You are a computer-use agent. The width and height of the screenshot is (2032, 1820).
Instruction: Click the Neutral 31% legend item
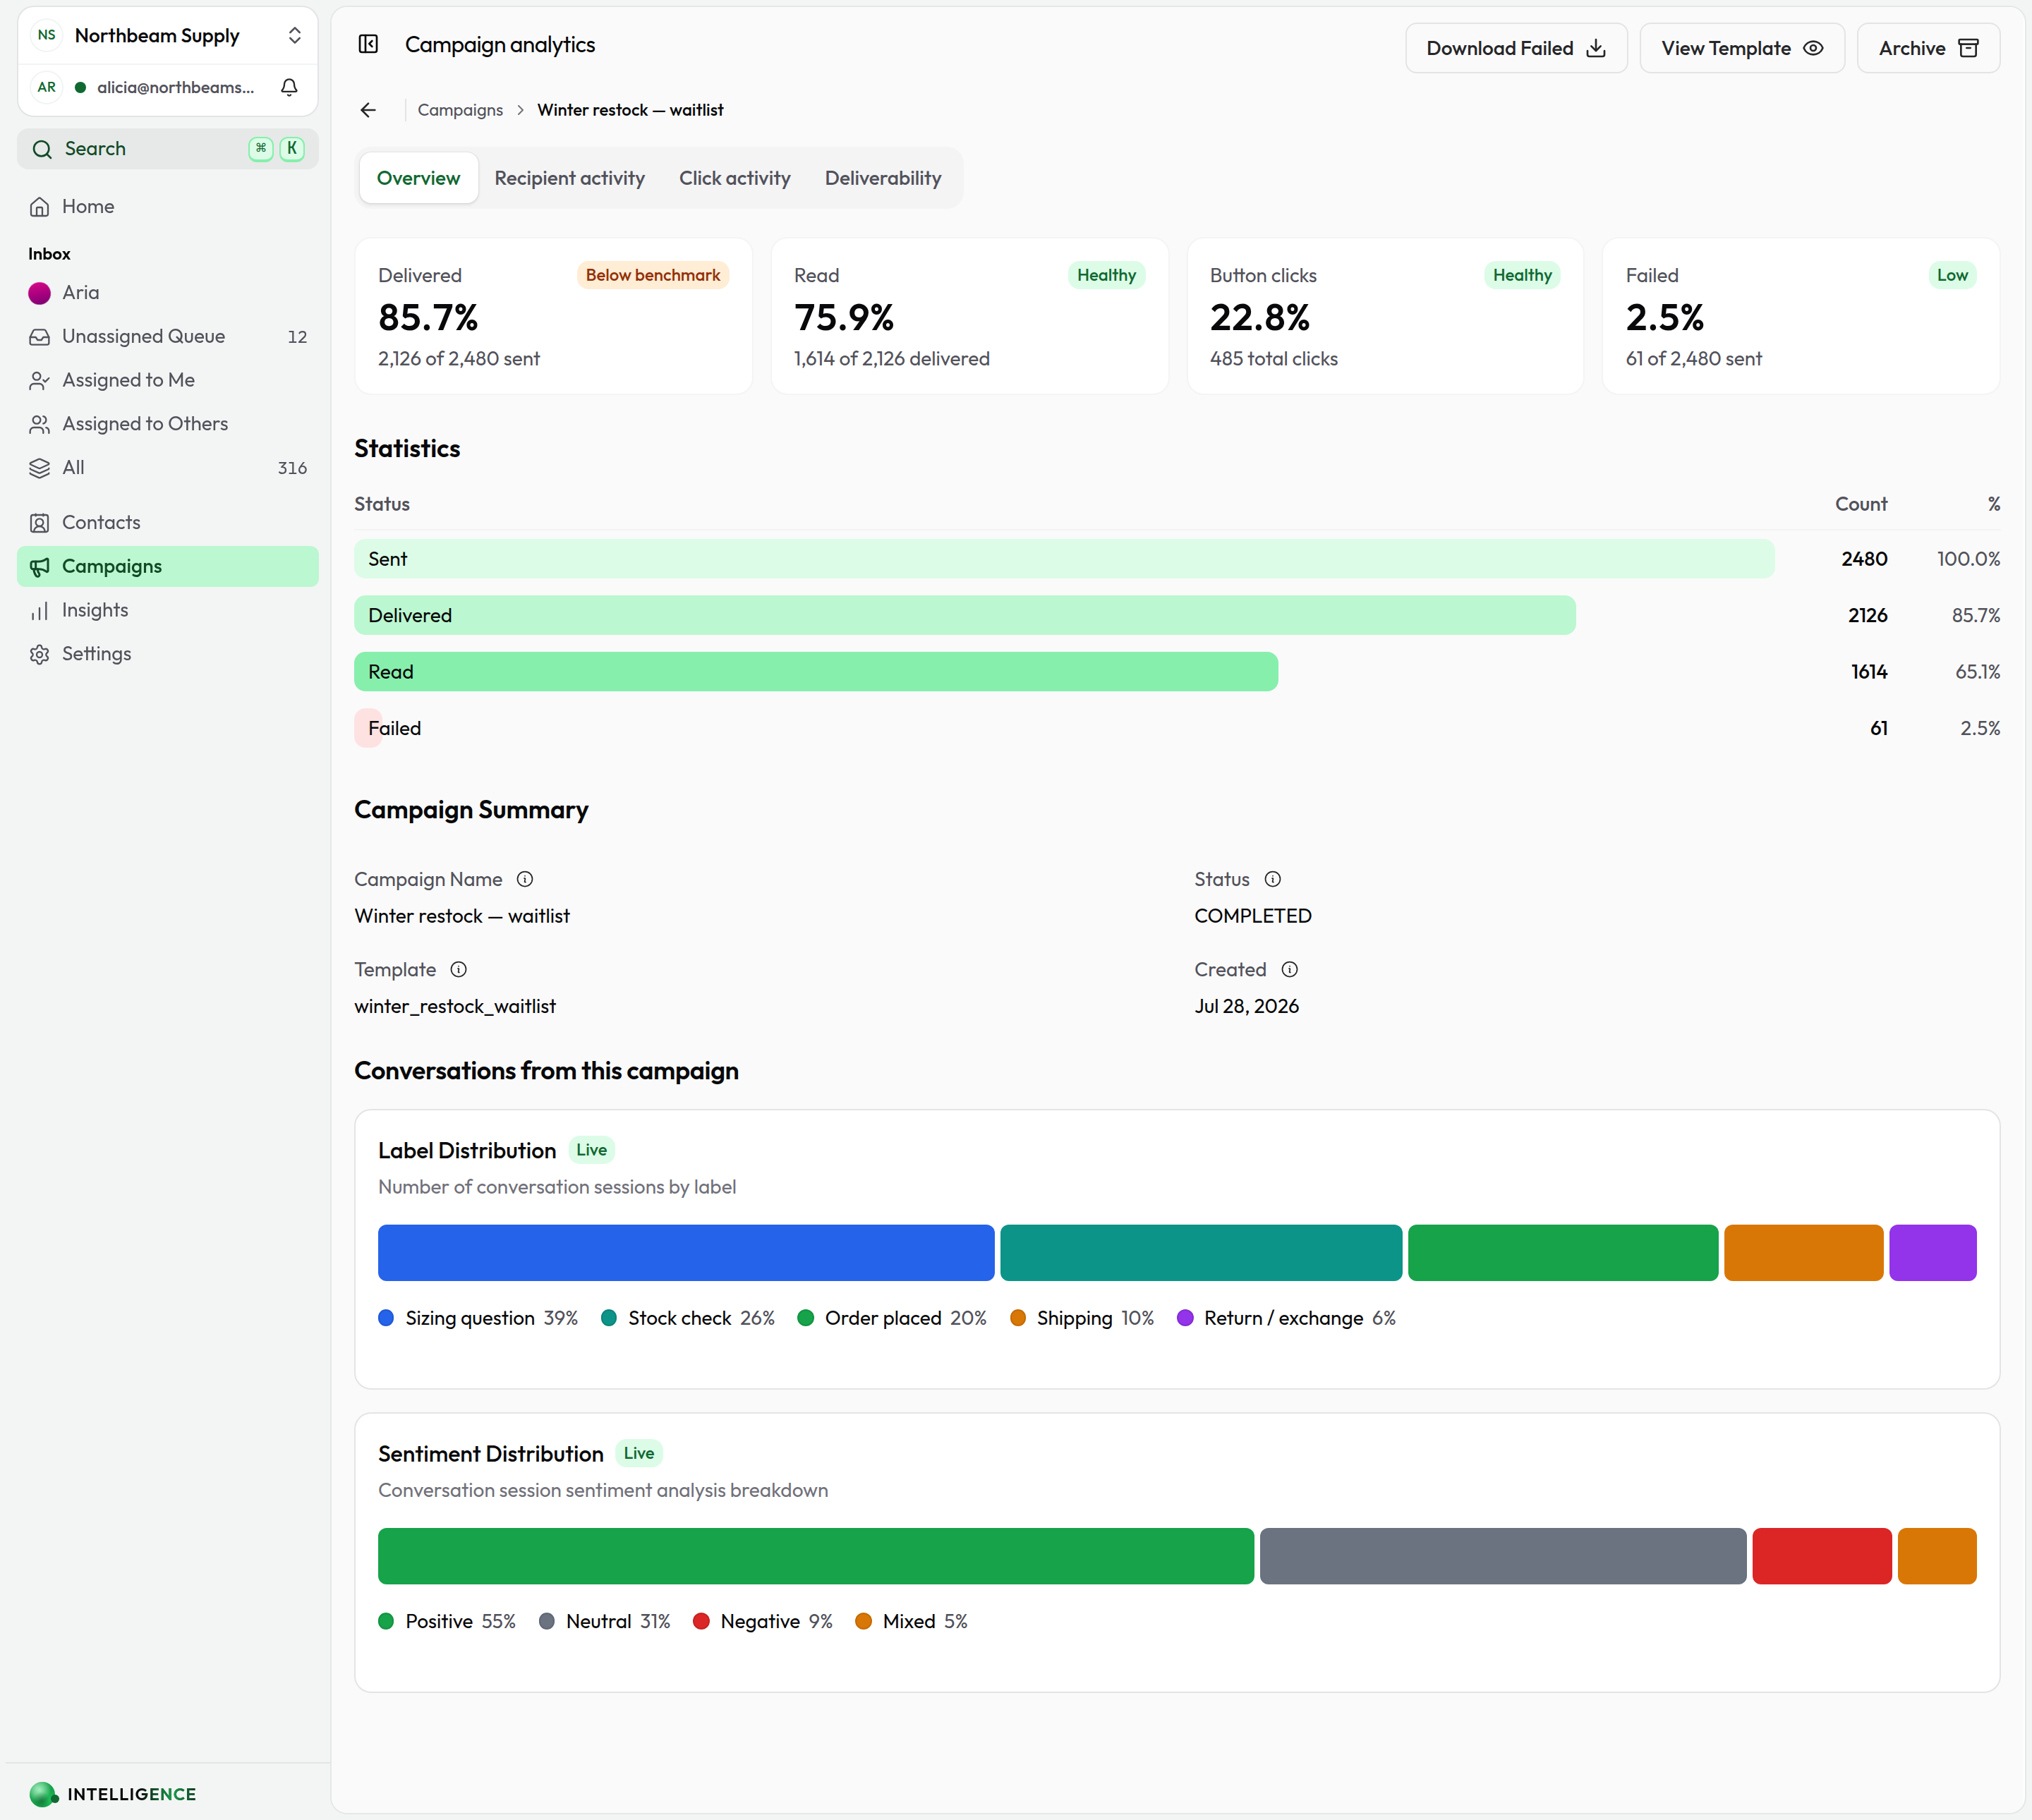(605, 1621)
